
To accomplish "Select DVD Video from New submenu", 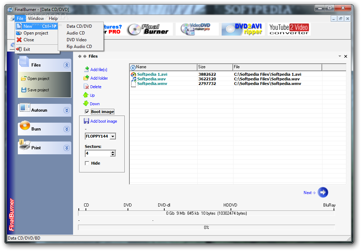I will 77,40.
